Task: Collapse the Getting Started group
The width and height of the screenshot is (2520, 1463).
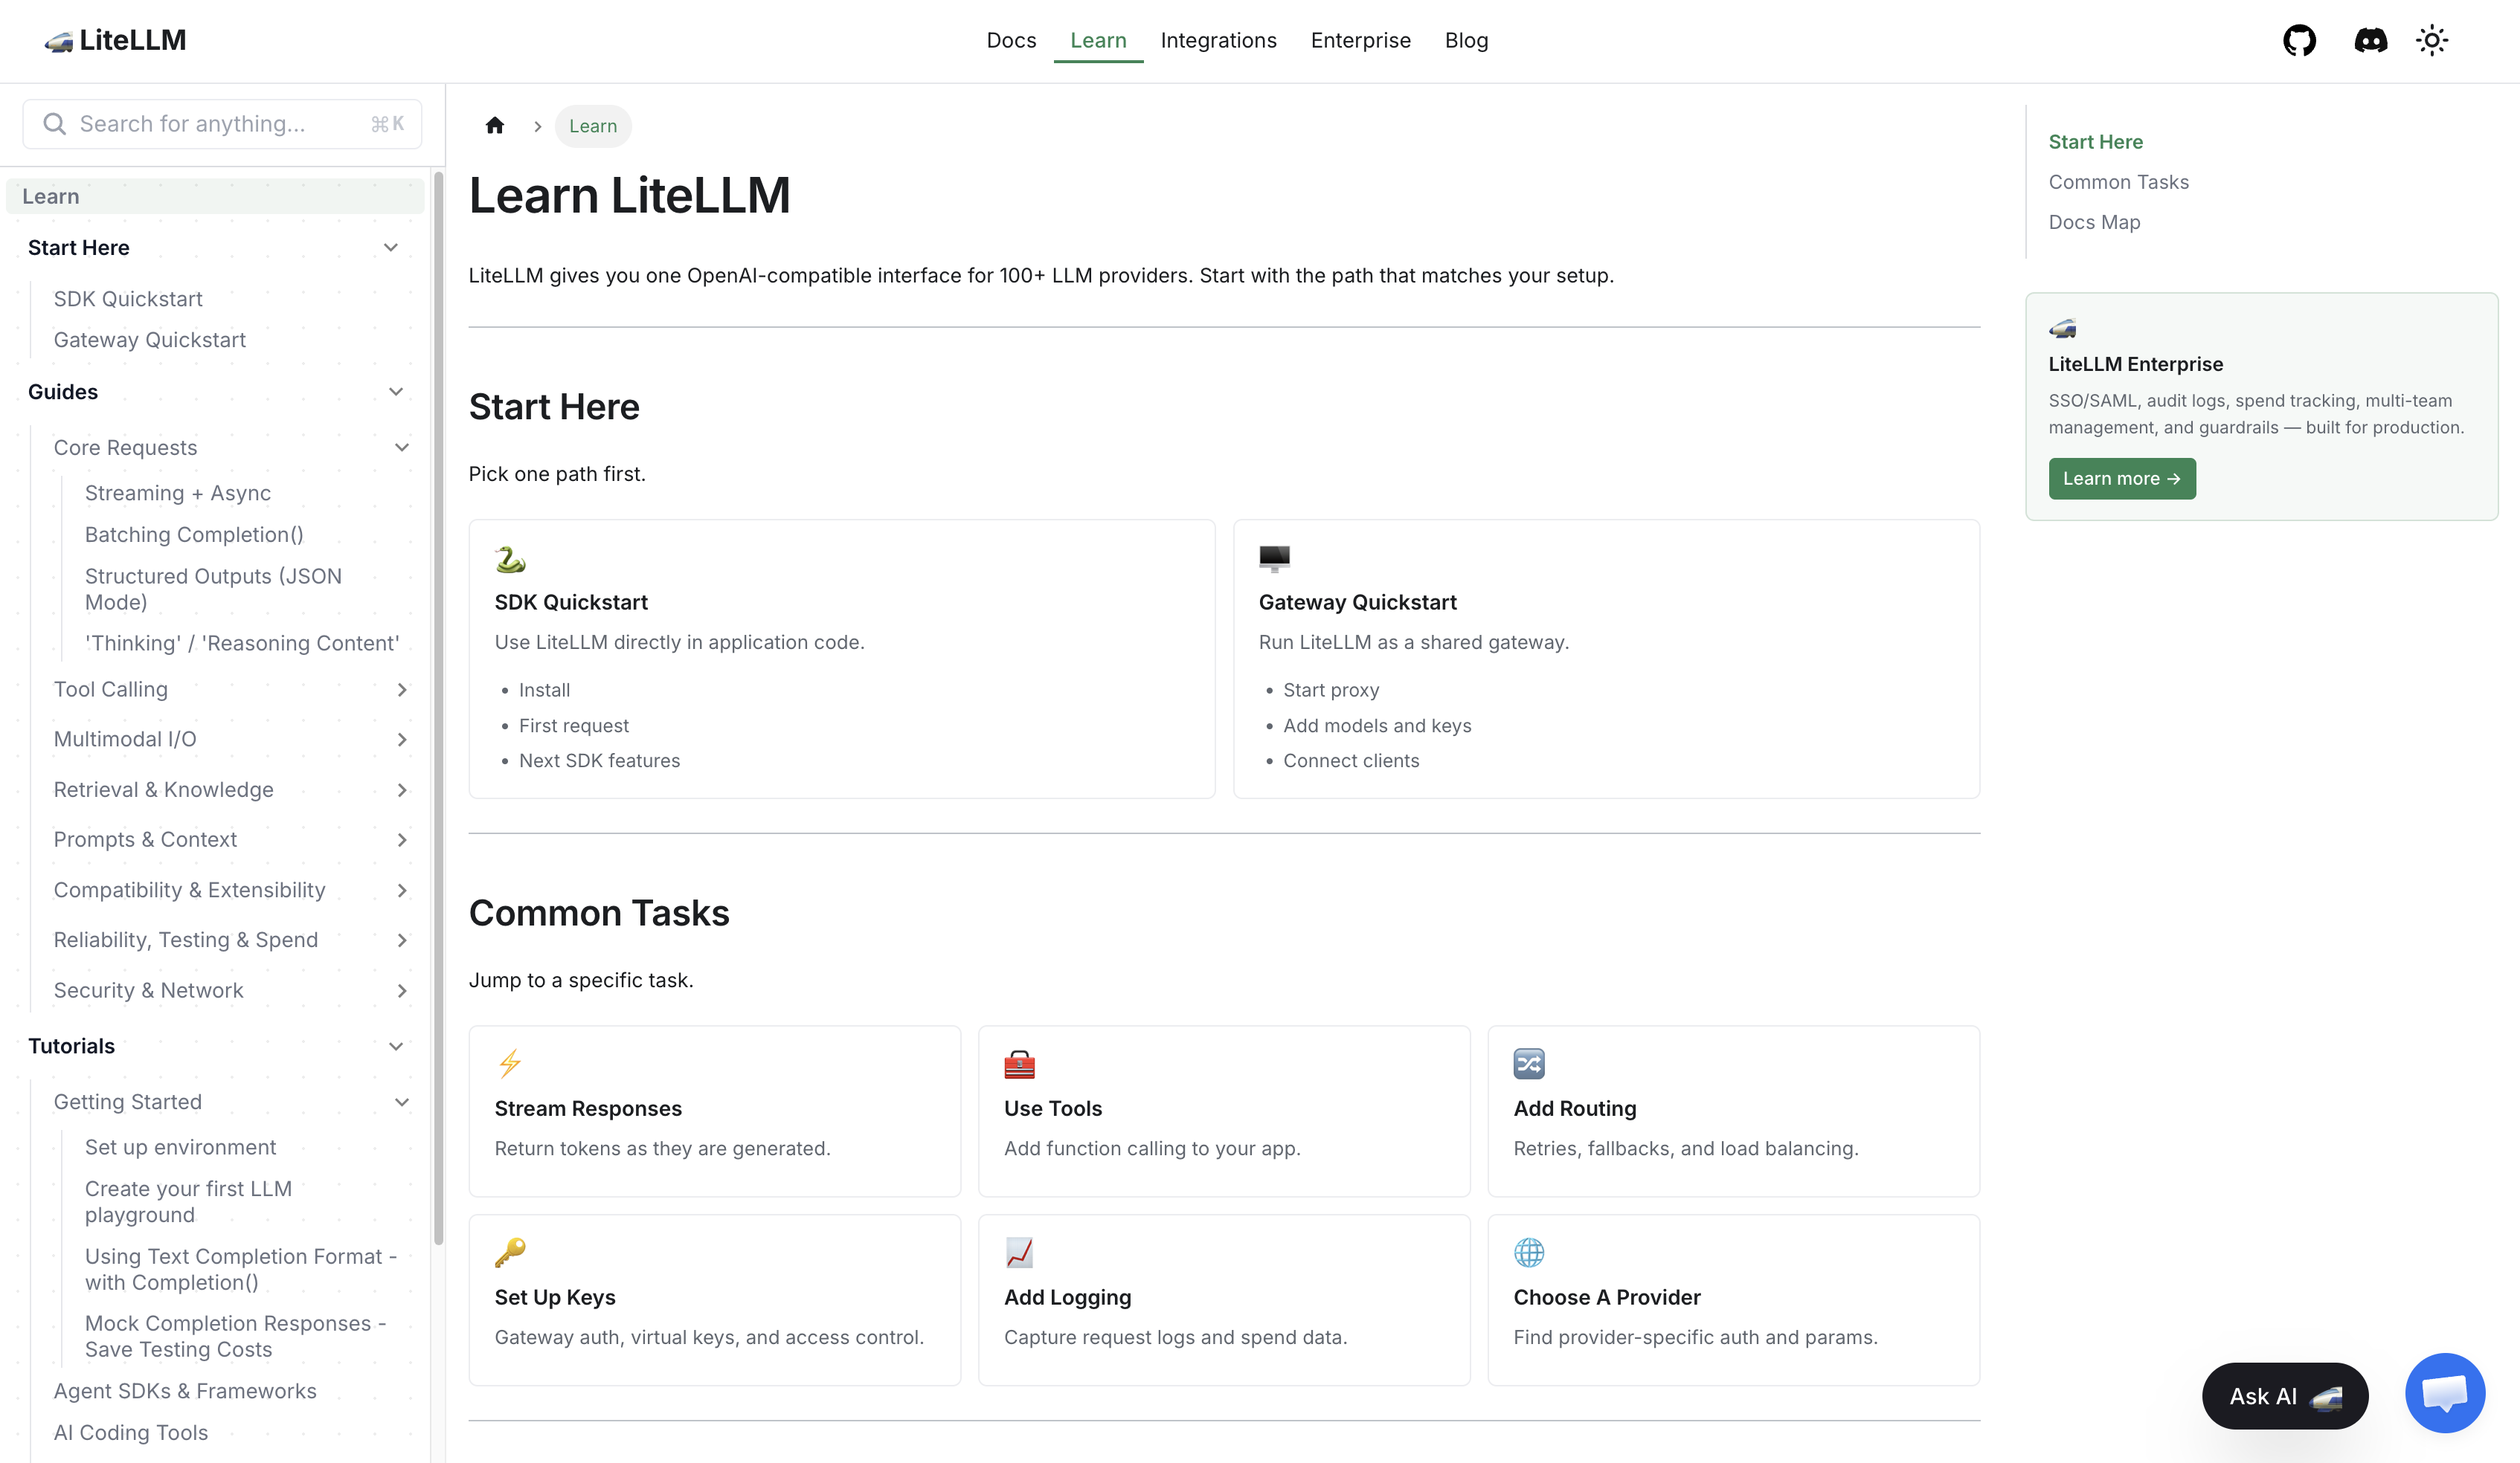Action: [402, 1102]
